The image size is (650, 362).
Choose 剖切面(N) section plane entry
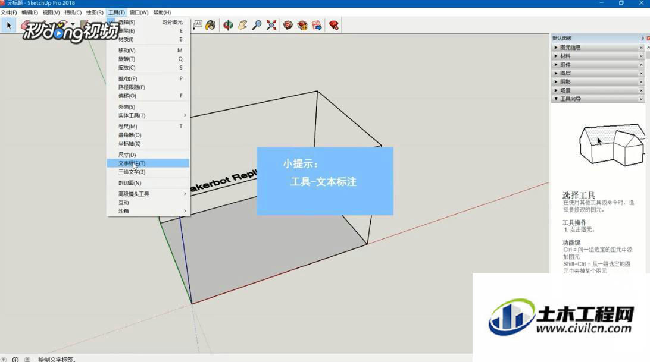(148, 182)
